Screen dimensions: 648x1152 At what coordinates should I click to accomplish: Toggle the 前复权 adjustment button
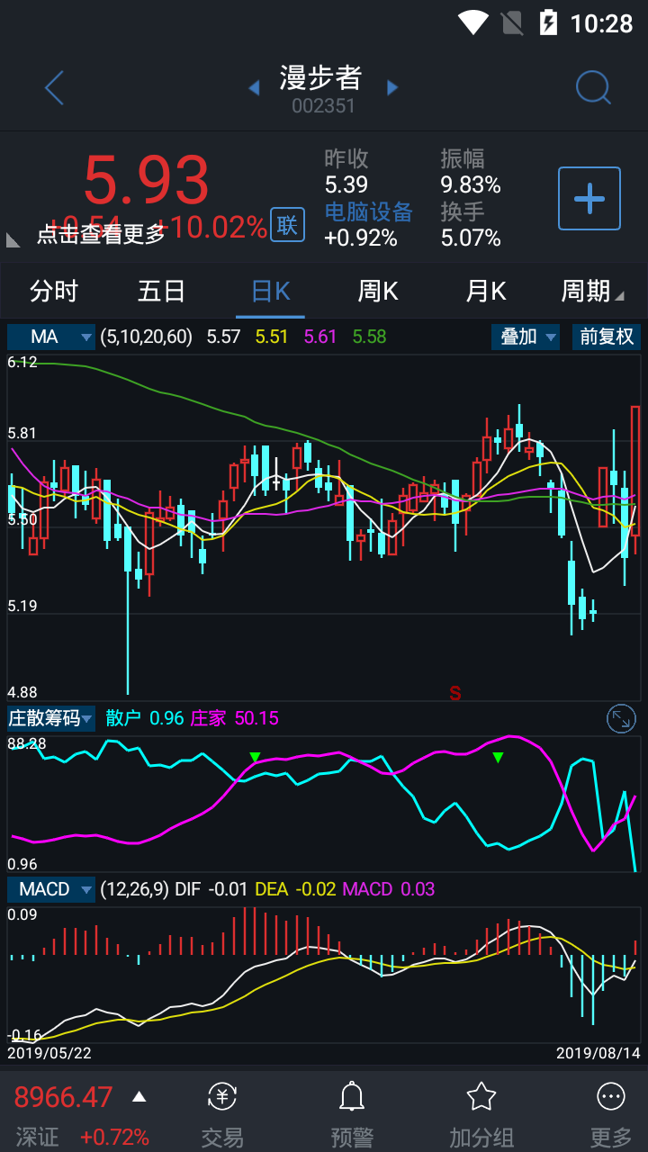[x=607, y=337]
